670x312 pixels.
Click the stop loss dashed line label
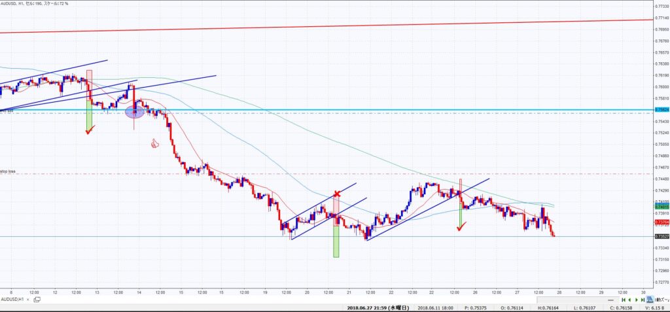coord(8,172)
